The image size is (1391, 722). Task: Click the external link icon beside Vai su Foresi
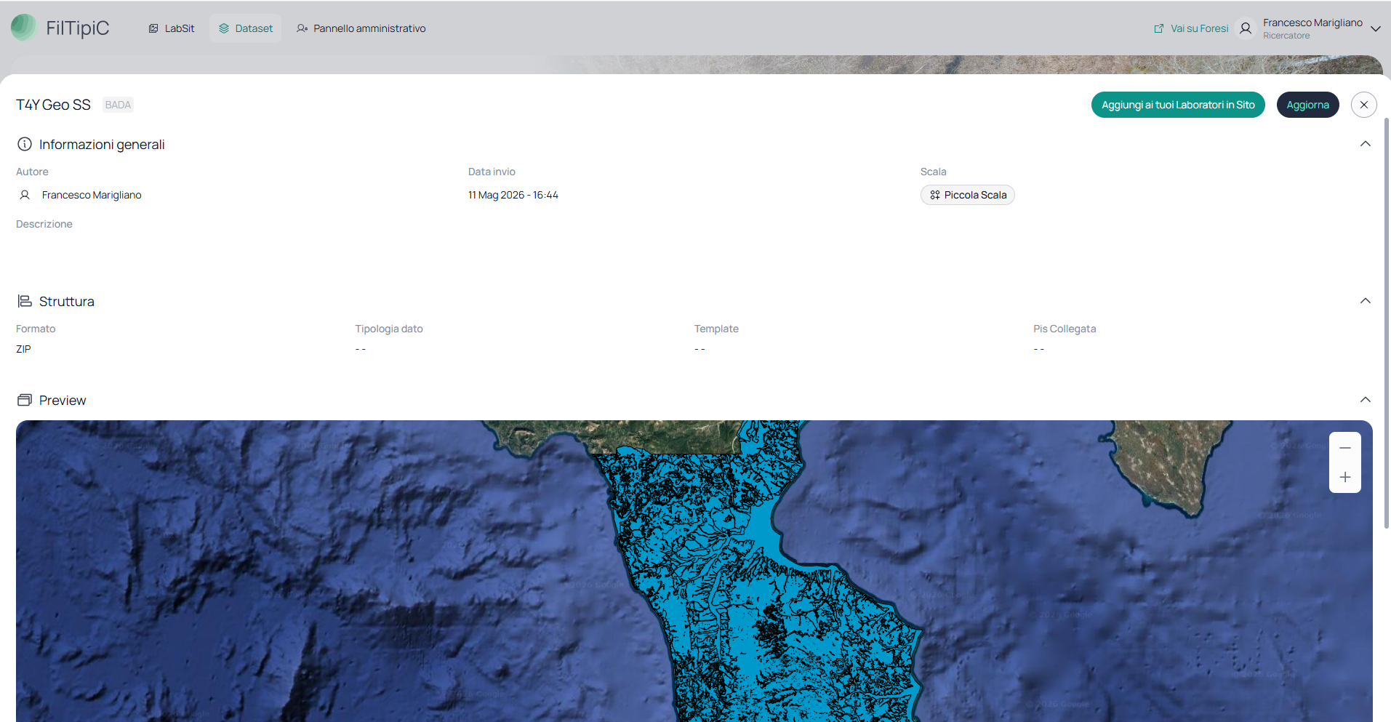(x=1159, y=28)
